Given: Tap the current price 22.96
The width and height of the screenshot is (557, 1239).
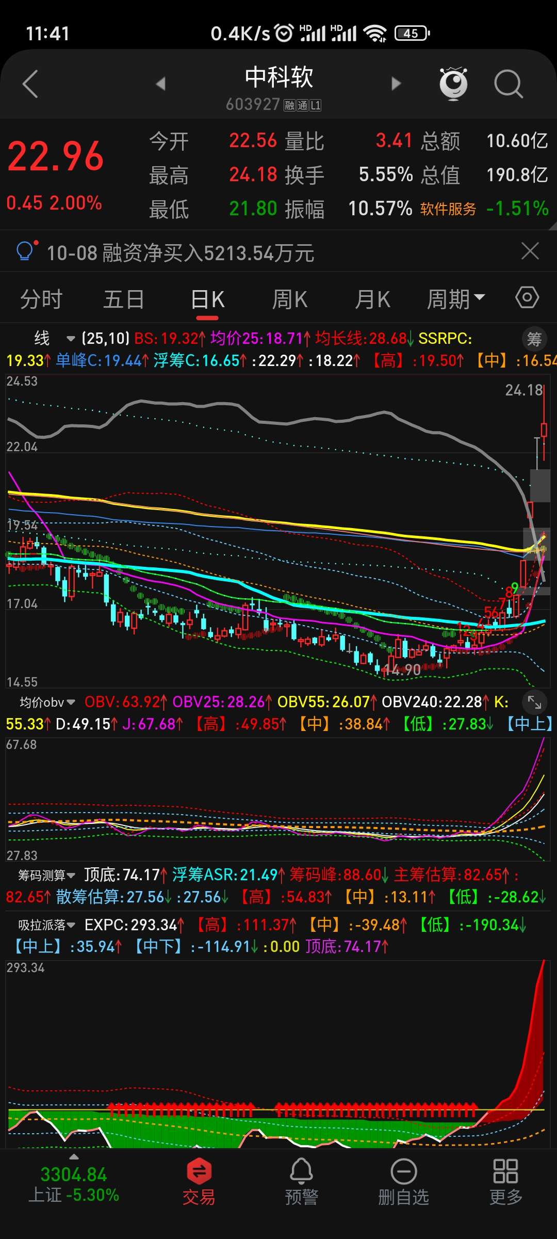Looking at the screenshot, I should click(56, 156).
